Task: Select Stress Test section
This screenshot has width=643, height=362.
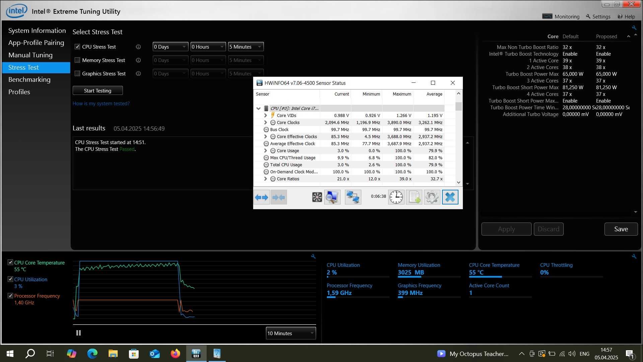Action: point(36,67)
